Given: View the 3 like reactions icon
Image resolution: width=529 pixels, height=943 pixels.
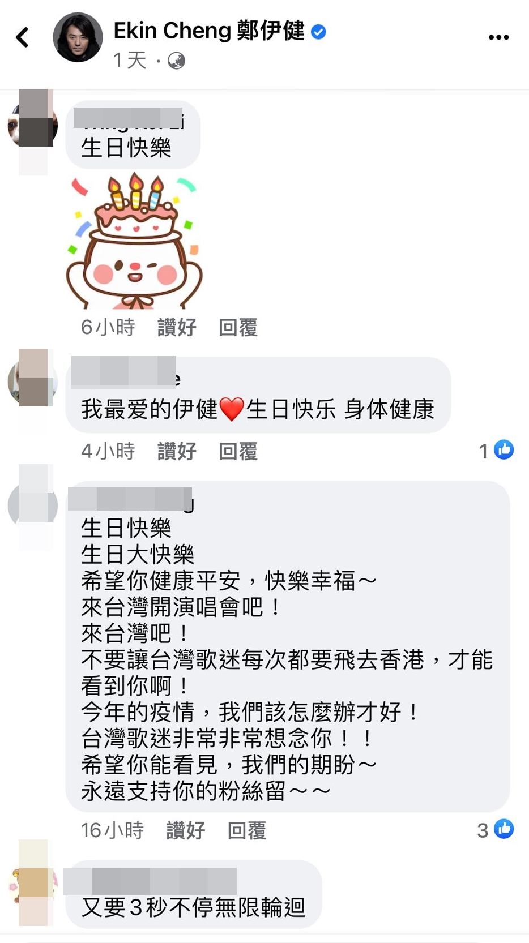Looking at the screenshot, I should coord(504,829).
